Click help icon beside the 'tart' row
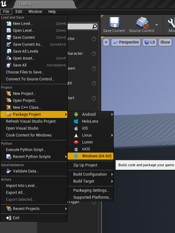Image resolution: width=175 pixels, height=233 pixels. [94, 98]
